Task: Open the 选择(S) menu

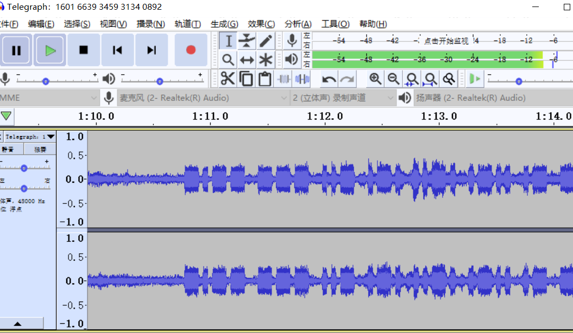Action: 77,24
